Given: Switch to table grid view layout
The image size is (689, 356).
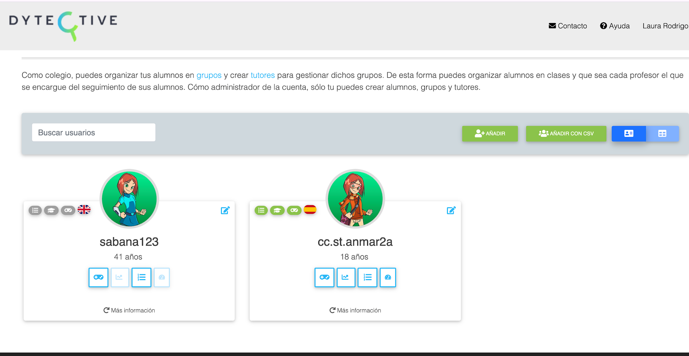Looking at the screenshot, I should (662, 134).
